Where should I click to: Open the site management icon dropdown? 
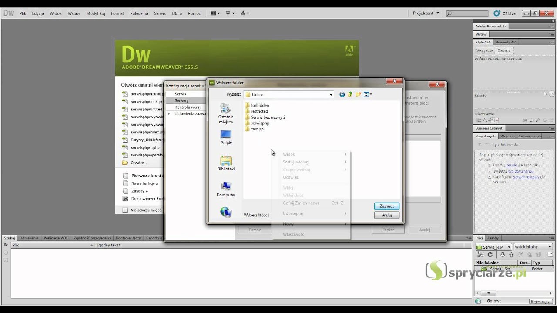click(x=245, y=13)
